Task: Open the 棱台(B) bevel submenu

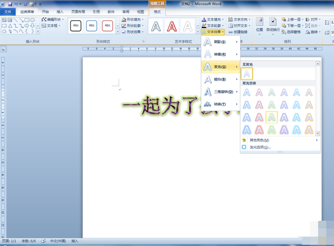Action: (221, 79)
